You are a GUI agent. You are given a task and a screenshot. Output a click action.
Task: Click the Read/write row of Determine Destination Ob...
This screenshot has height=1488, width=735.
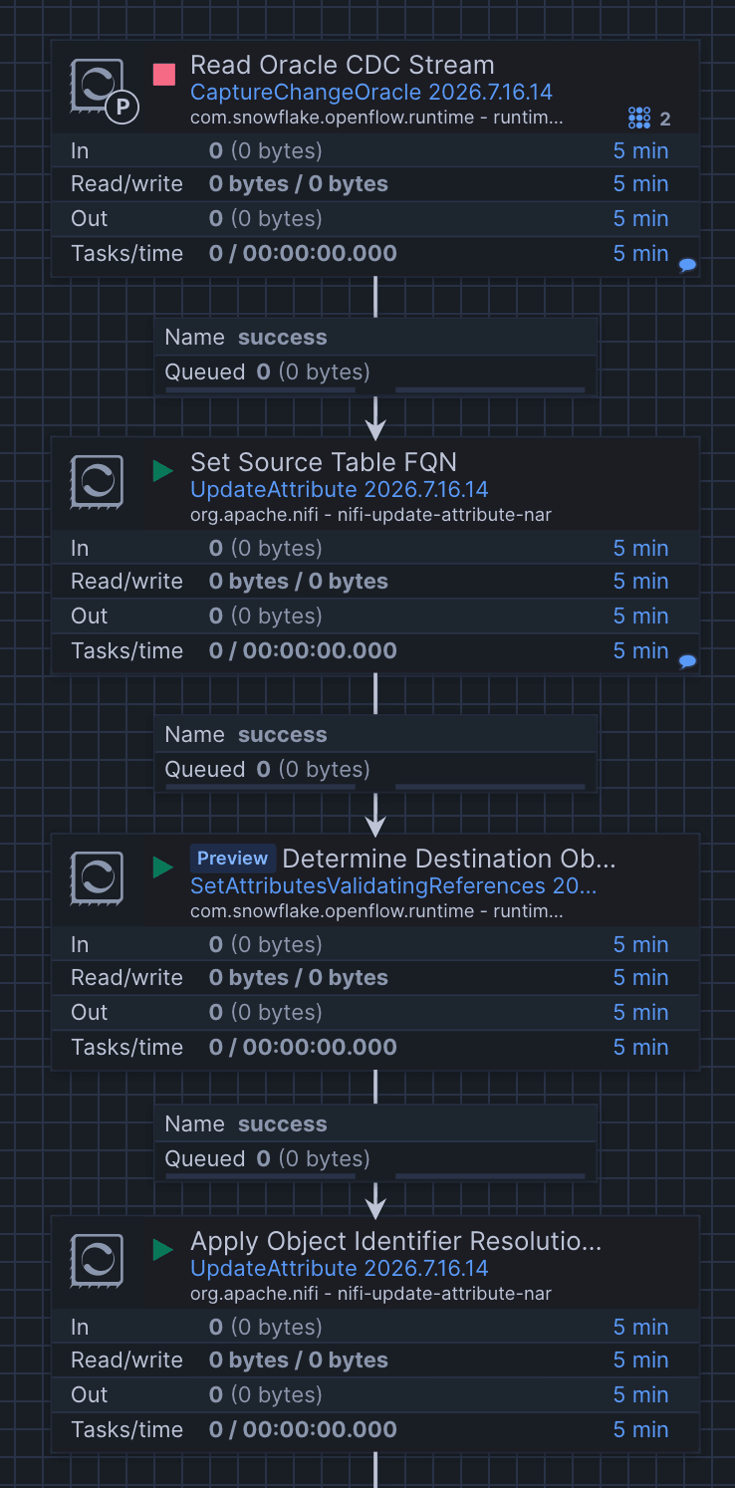(x=375, y=978)
